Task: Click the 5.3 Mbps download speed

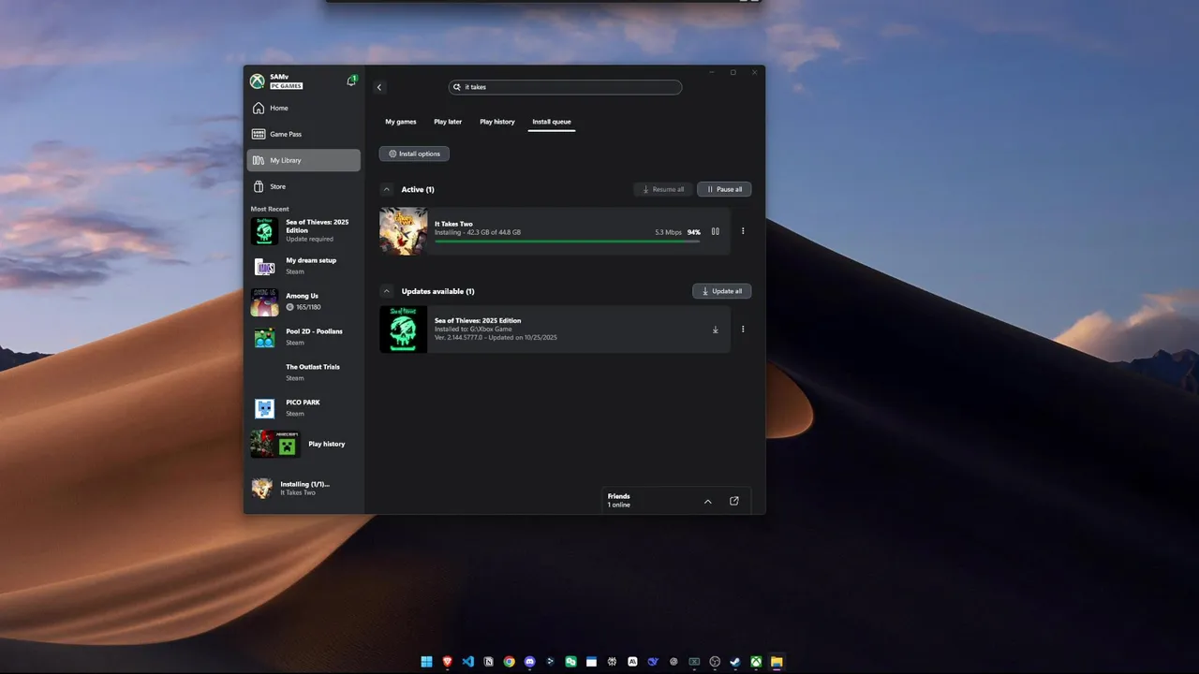Action: tap(668, 232)
